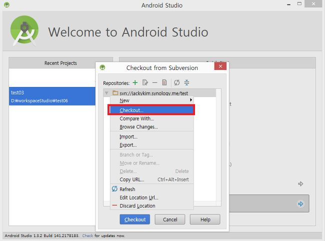
Task: Minimize the Android Studio window
Action: pos(288,4)
